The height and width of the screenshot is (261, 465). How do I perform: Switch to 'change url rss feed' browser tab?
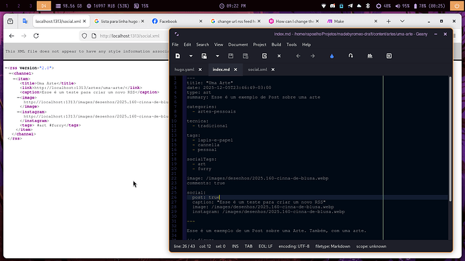coord(235,22)
